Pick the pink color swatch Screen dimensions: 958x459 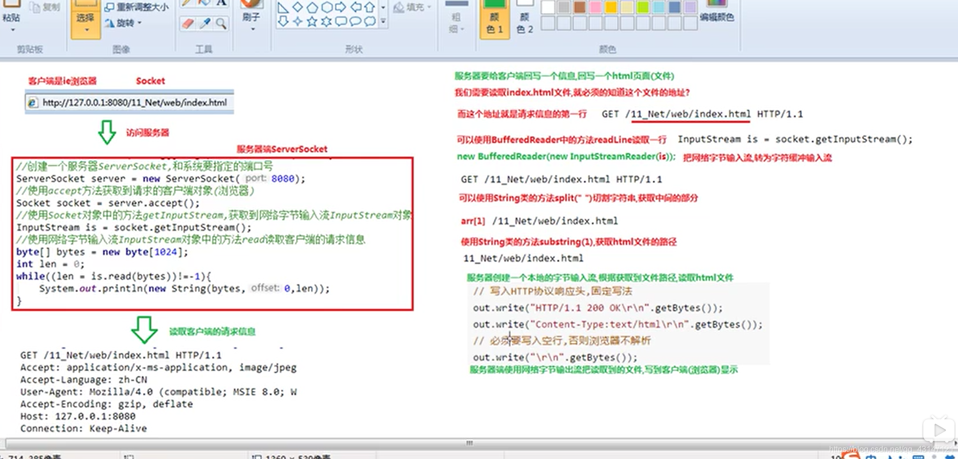[596, 7]
